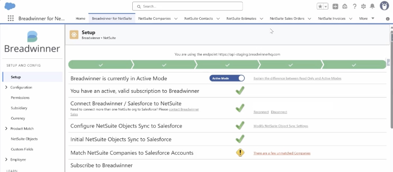
Task: Click the Reconnect link
Action: (x=261, y=112)
